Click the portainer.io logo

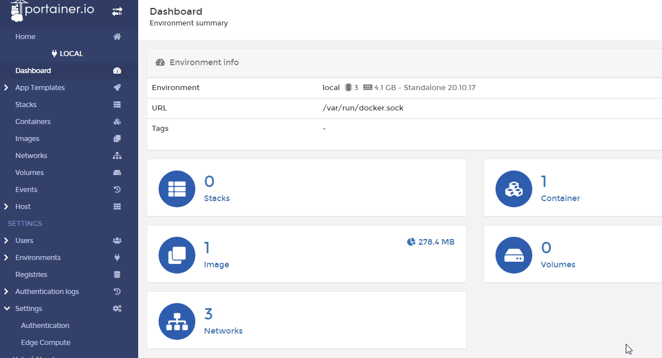point(52,11)
